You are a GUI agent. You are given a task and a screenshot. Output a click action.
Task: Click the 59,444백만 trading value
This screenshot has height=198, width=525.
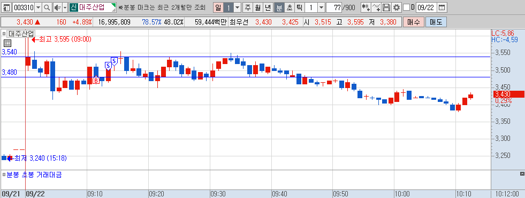(210, 22)
